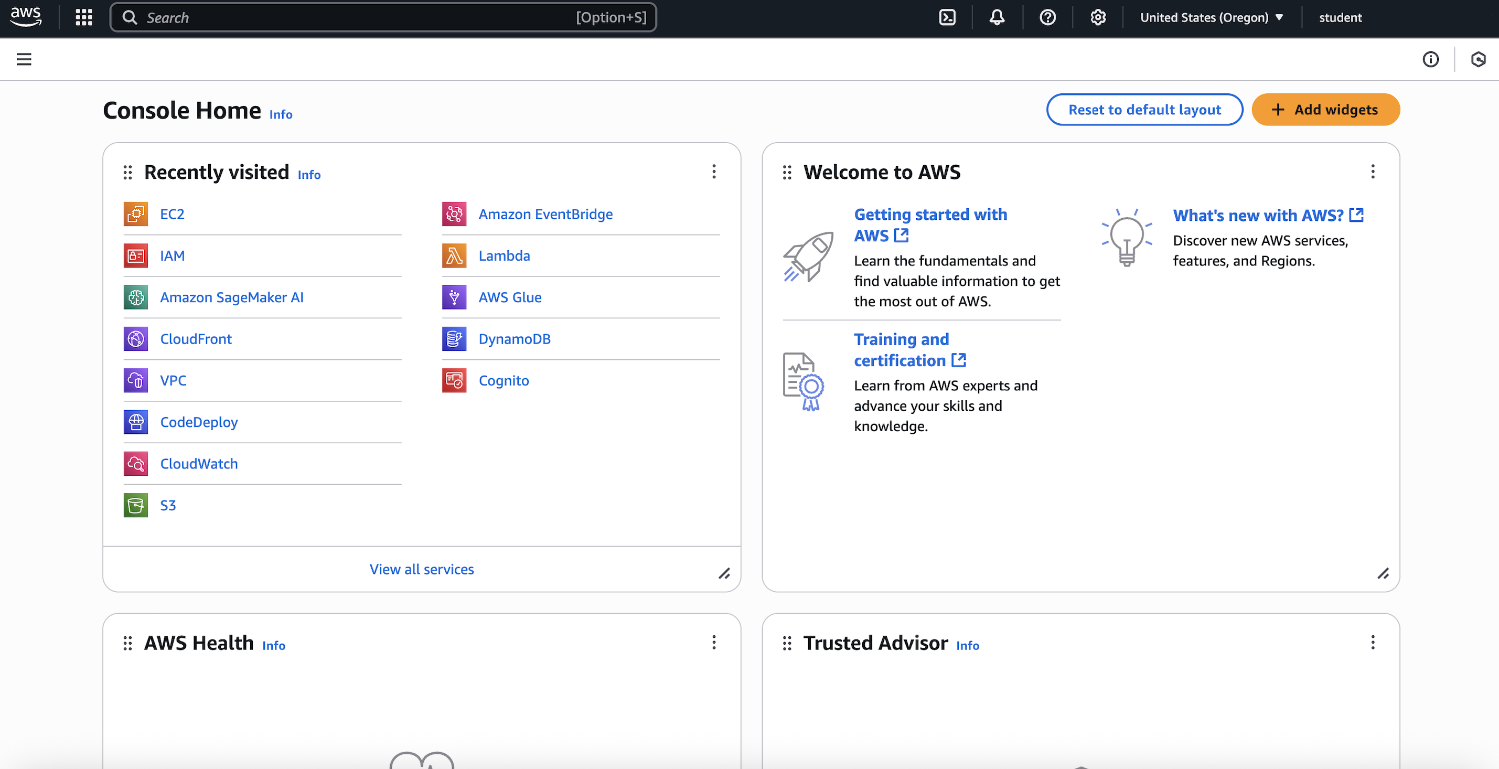Open the student account menu
1499x769 pixels.
1340,17
